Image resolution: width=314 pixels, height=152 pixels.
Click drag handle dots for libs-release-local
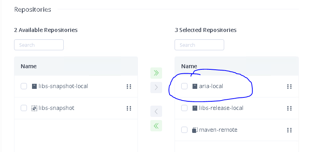click(x=289, y=108)
